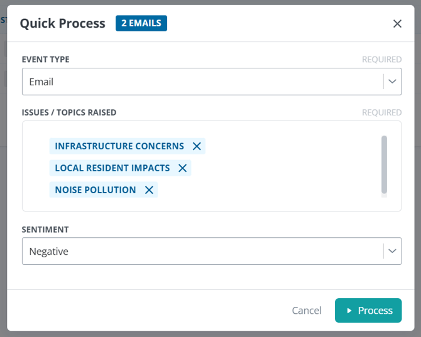Click the issues list scrollbar

coord(384,164)
